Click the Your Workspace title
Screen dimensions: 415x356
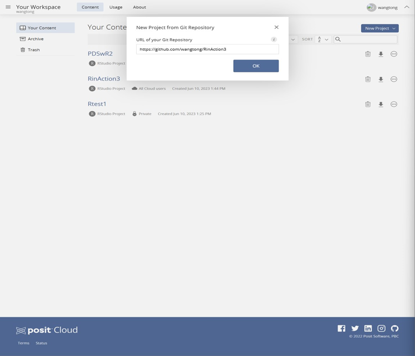(38, 7)
